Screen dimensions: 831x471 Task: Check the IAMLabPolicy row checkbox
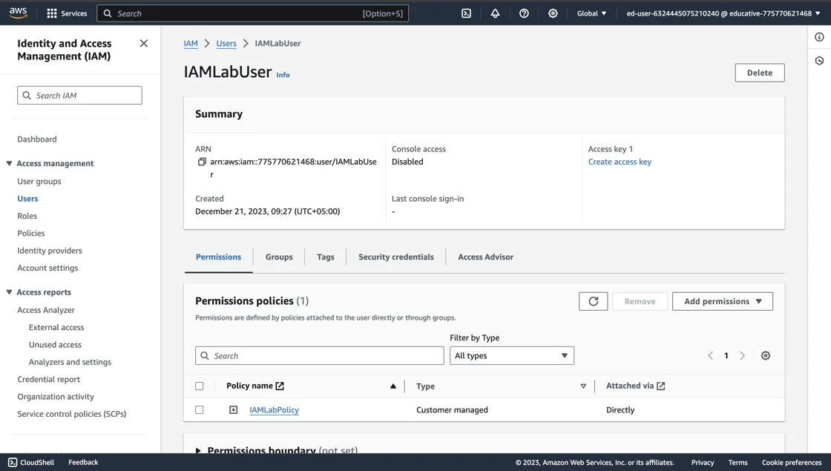(200, 409)
